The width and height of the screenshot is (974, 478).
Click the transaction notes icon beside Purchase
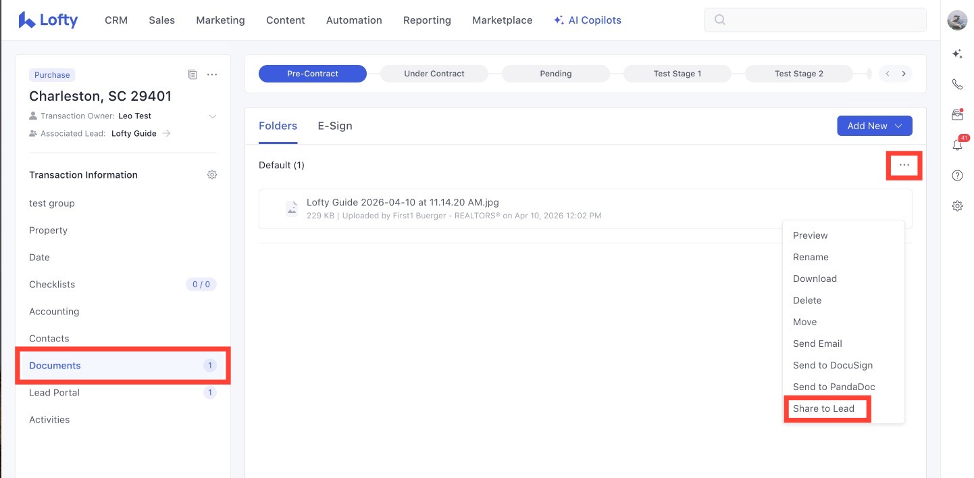193,74
